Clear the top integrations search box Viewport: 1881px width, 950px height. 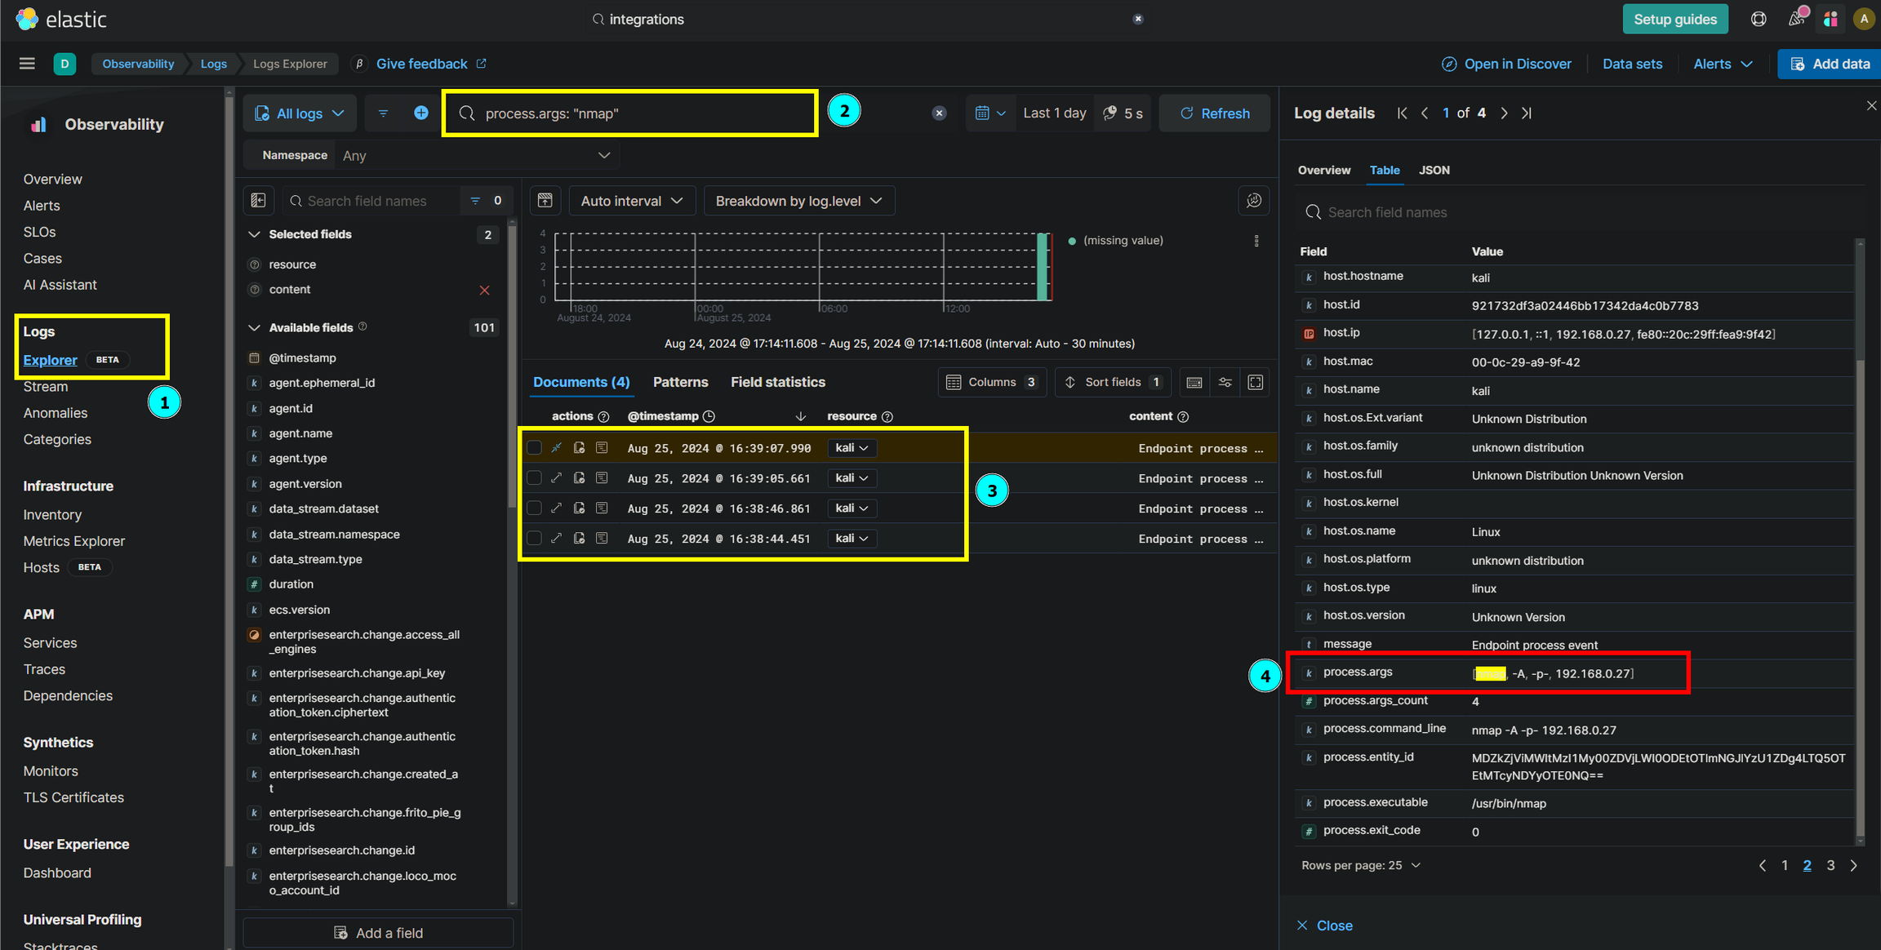point(1138,19)
